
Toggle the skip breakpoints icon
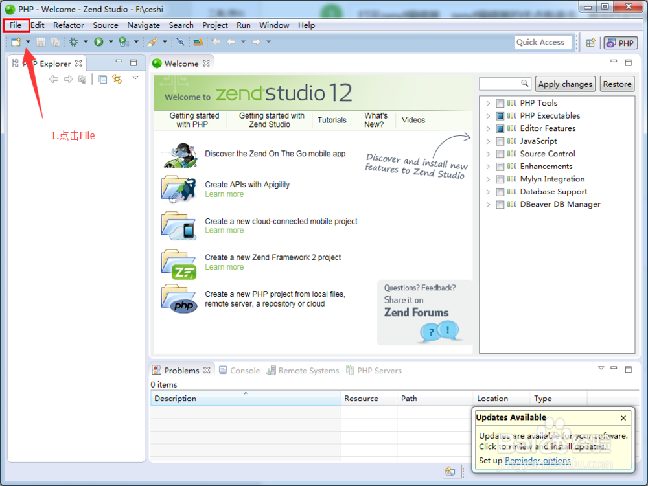tap(180, 41)
